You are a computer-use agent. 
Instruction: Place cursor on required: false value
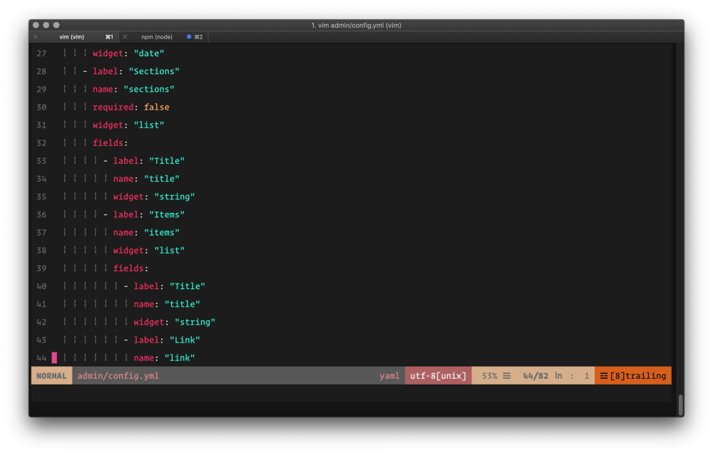click(156, 108)
